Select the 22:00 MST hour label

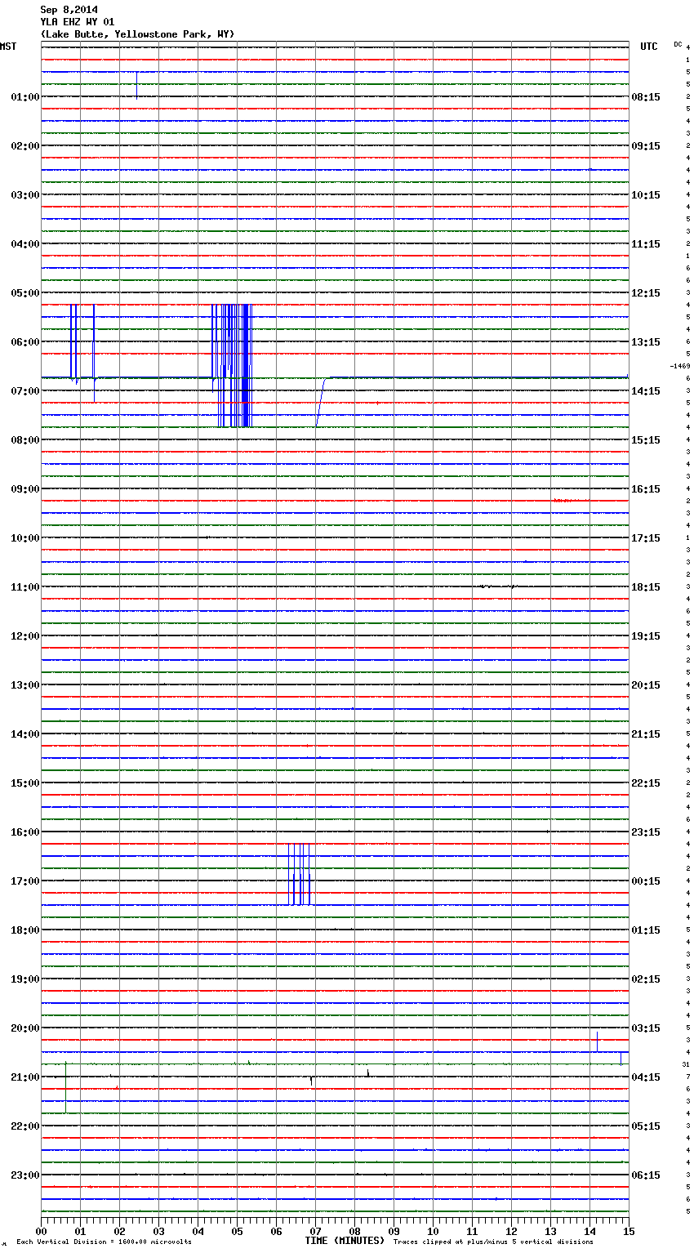click(x=25, y=1126)
